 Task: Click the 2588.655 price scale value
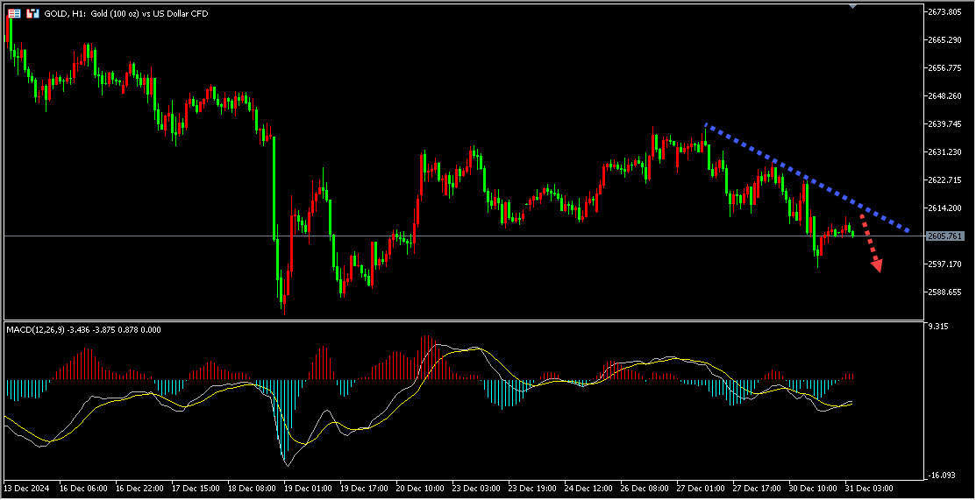[945, 292]
